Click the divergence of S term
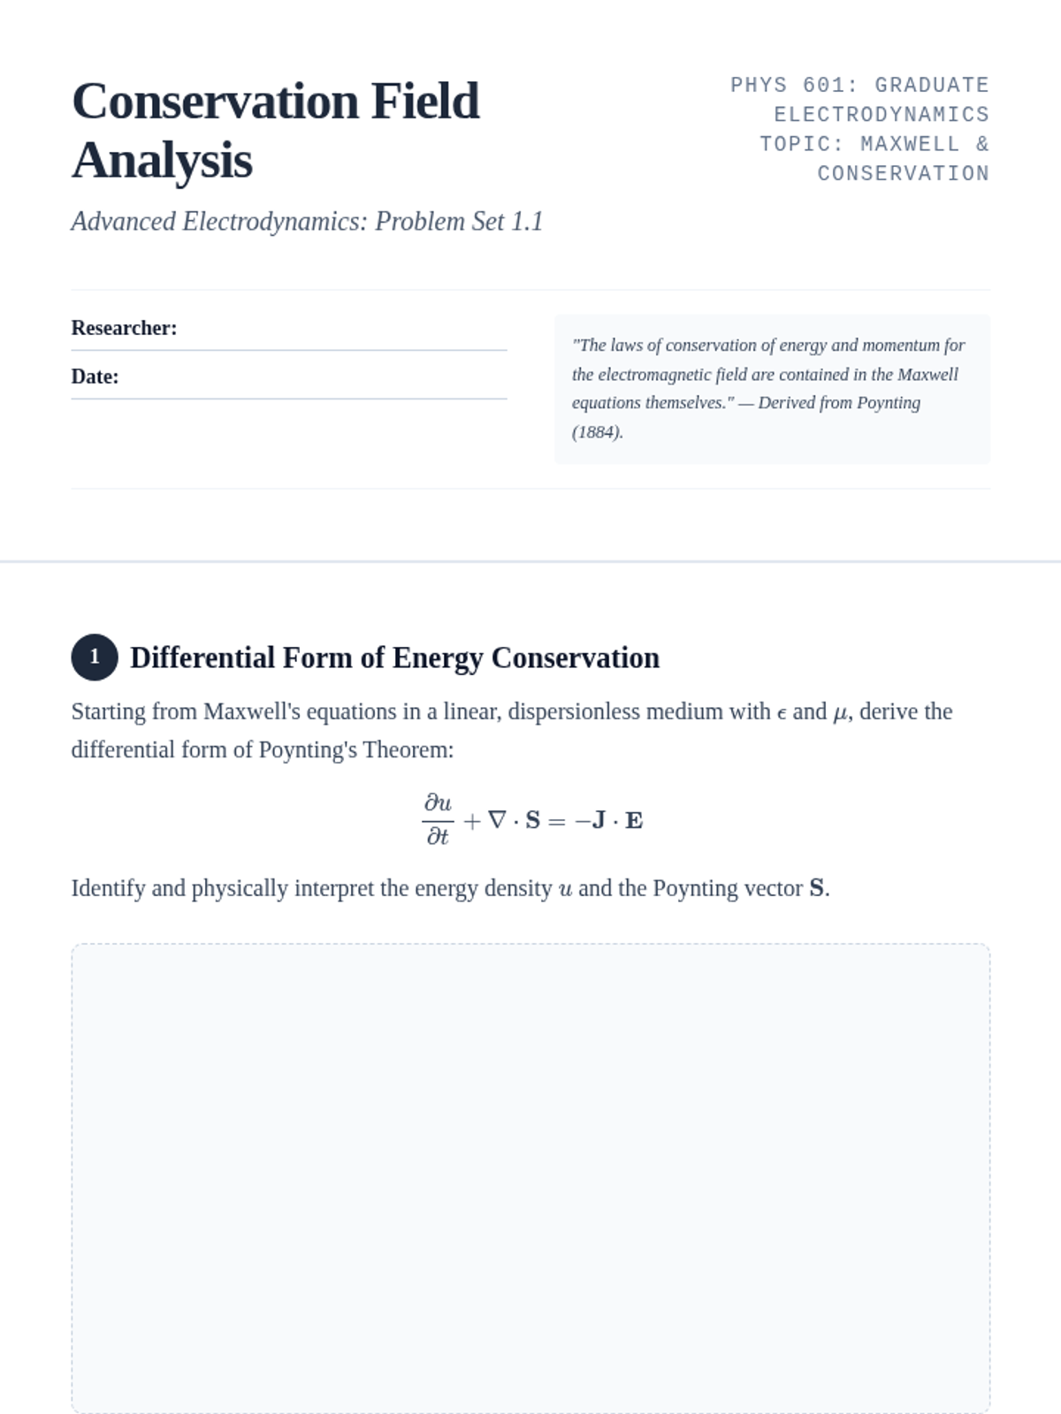The image size is (1061, 1414). pyautogui.click(x=514, y=821)
